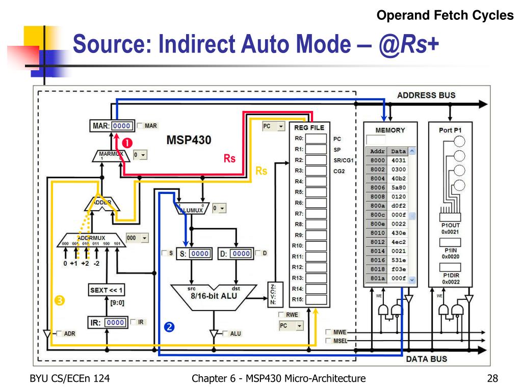Click the Port P1 tri-state output buffer
Image resolution: width=522 pixels, height=391 pixels.
click(x=469, y=299)
